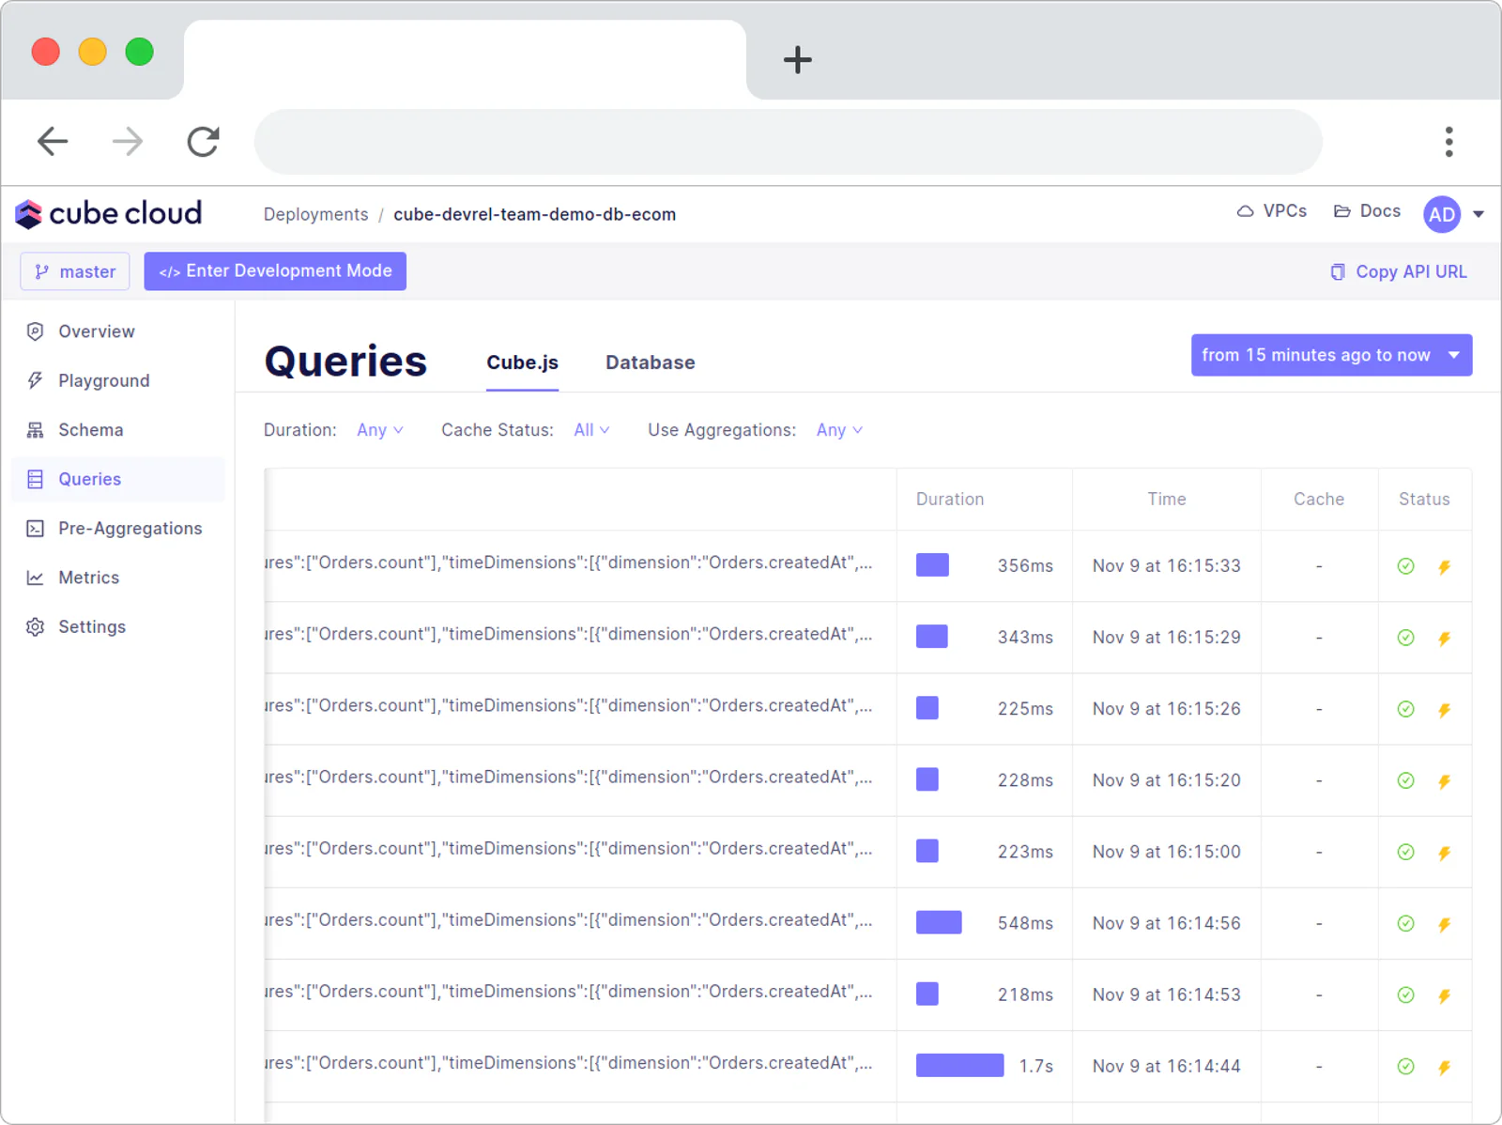Open Settings in the sidebar

[118, 626]
